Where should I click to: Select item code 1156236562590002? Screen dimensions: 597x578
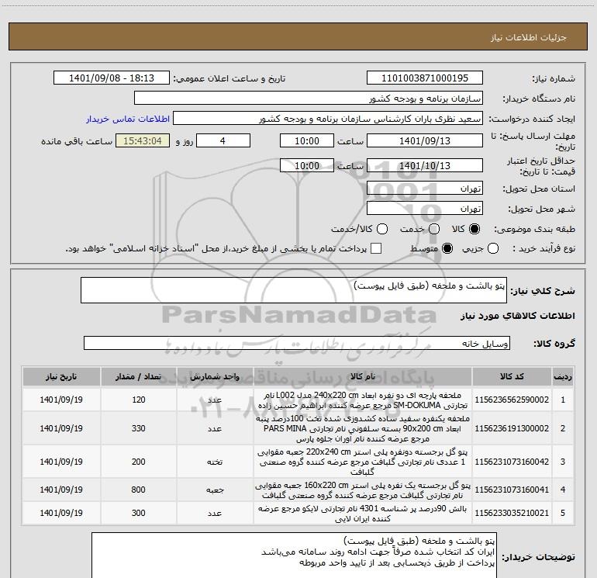pyautogui.click(x=512, y=400)
